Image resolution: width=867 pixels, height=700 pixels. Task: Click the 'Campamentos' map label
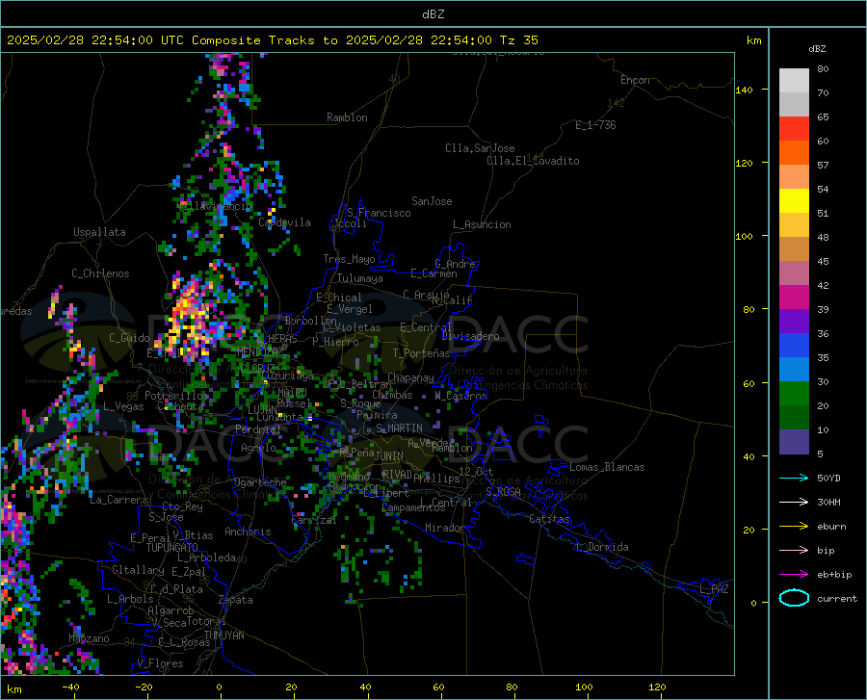pyautogui.click(x=412, y=507)
